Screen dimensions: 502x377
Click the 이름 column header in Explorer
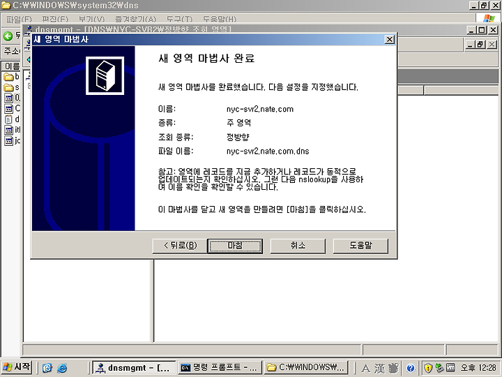[x=12, y=66]
